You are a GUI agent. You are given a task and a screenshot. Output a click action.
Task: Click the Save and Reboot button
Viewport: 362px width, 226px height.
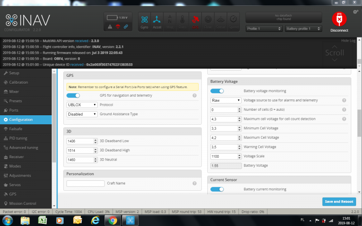[x=339, y=202]
